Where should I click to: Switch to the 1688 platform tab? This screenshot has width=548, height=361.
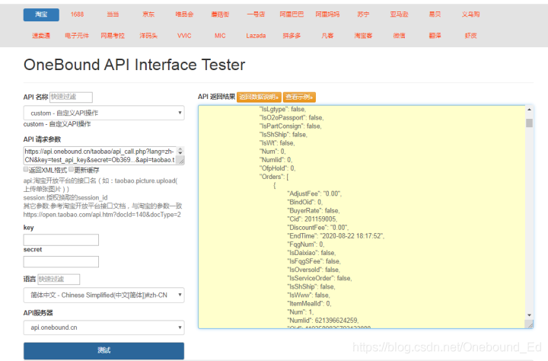point(77,14)
